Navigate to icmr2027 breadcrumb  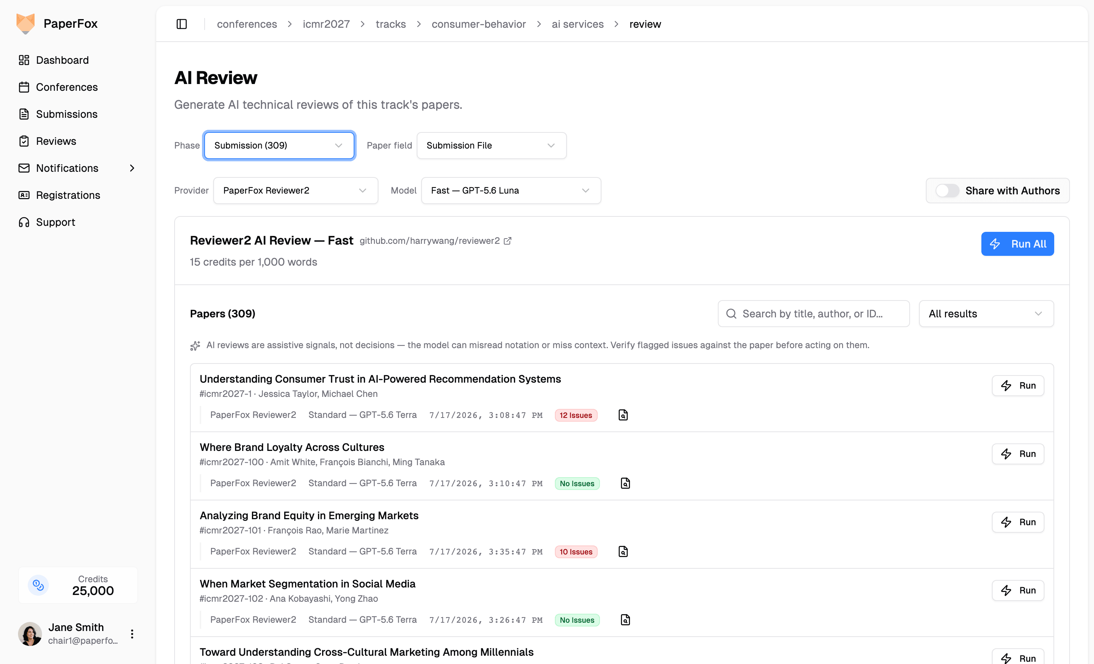(x=326, y=24)
